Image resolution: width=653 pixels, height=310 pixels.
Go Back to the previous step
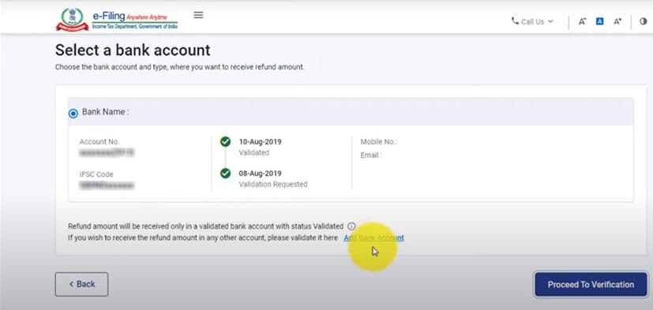(81, 284)
